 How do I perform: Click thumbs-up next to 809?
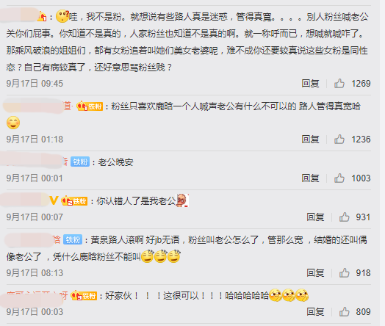(x=345, y=312)
